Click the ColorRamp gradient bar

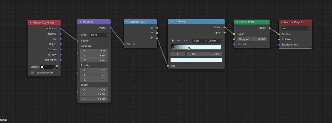click(x=196, y=47)
